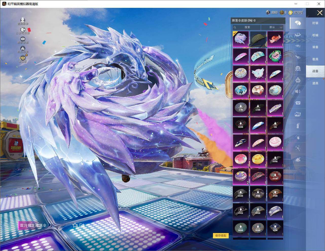Close the inventory with the X button
The image size is (325, 251).
pos(320,13)
